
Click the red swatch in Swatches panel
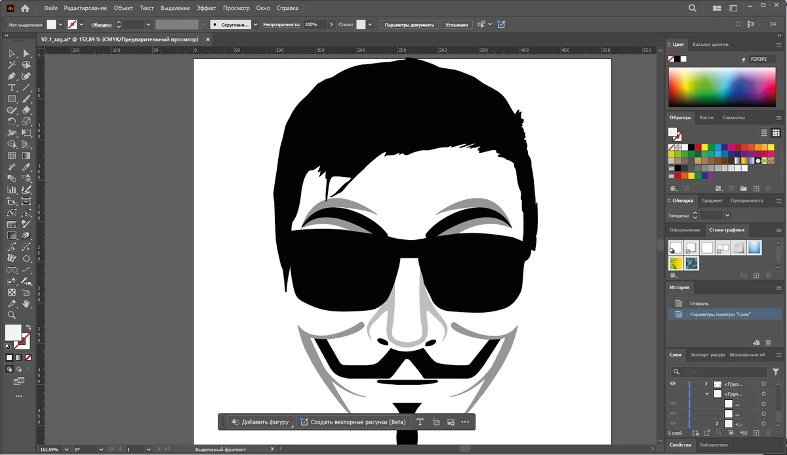(x=698, y=148)
